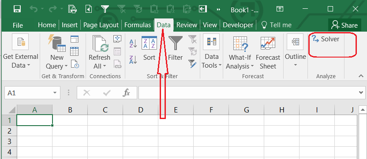Click the Show Queries icon
This screenshot has height=159, width=367.
point(75,39)
